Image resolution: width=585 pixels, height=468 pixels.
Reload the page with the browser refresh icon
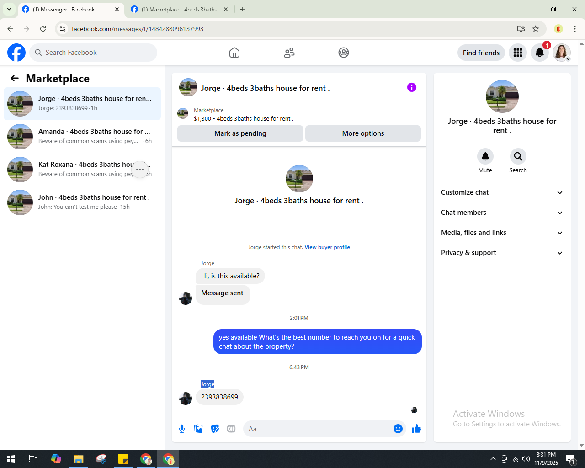click(43, 29)
